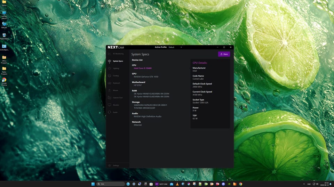334x187 pixels.
Task: Open the orange folder icon on the taskbar
Action: pos(235,184)
